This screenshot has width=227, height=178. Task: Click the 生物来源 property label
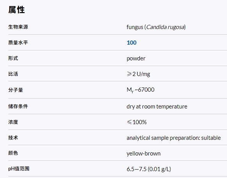(x=18, y=27)
